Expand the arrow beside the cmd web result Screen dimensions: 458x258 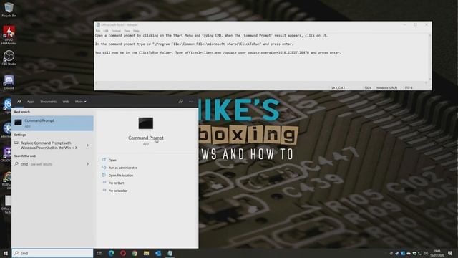87,164
